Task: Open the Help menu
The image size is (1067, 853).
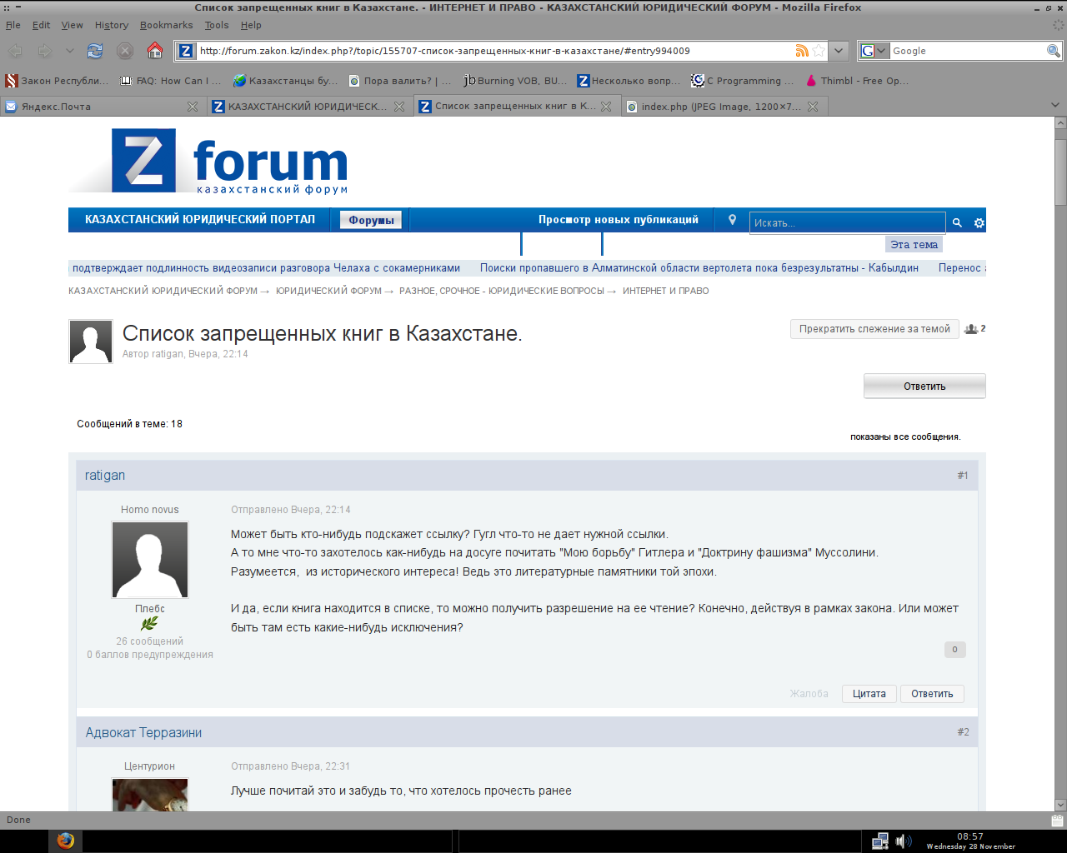Action: tap(251, 25)
